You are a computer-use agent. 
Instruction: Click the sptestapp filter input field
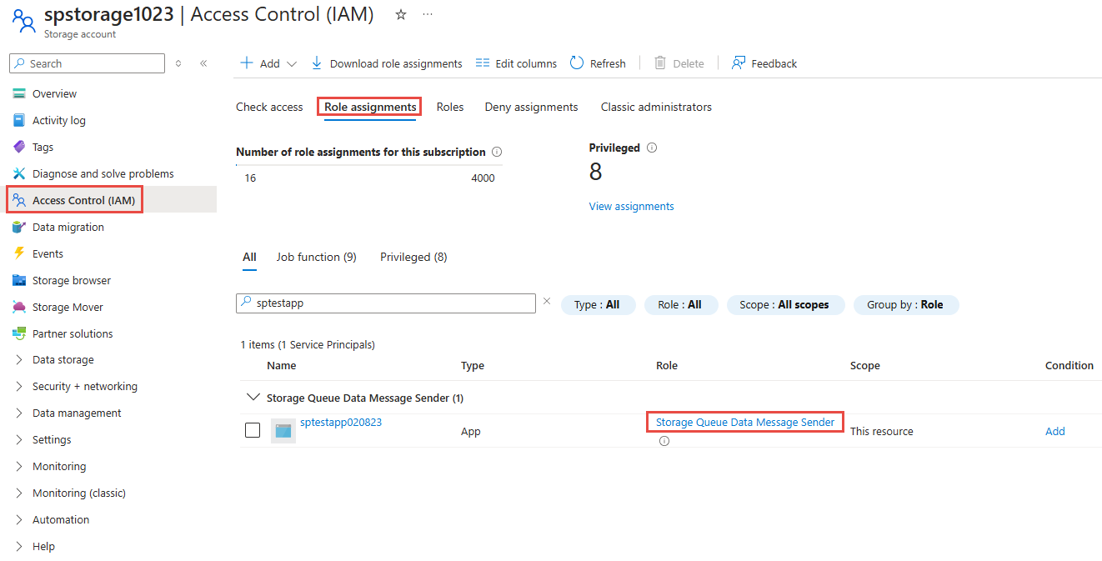coord(386,303)
